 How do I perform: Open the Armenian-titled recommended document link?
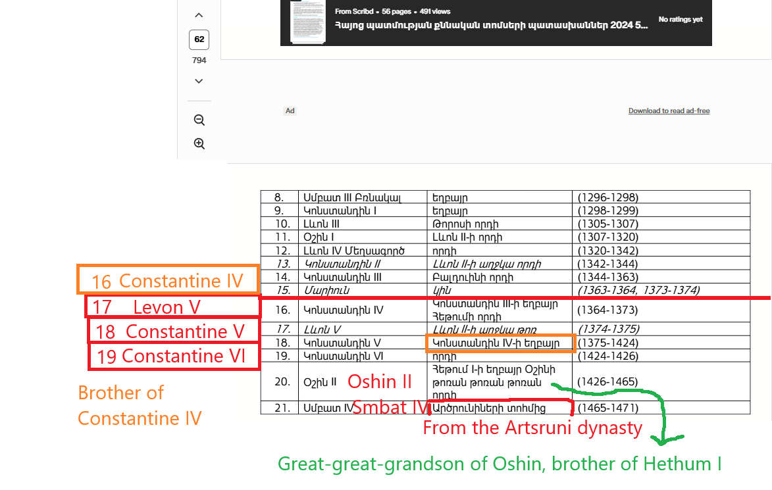[x=492, y=26]
